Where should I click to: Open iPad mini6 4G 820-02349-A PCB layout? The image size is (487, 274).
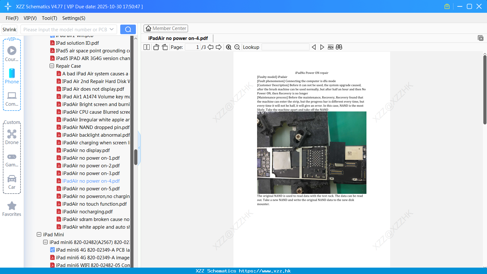pos(90,250)
